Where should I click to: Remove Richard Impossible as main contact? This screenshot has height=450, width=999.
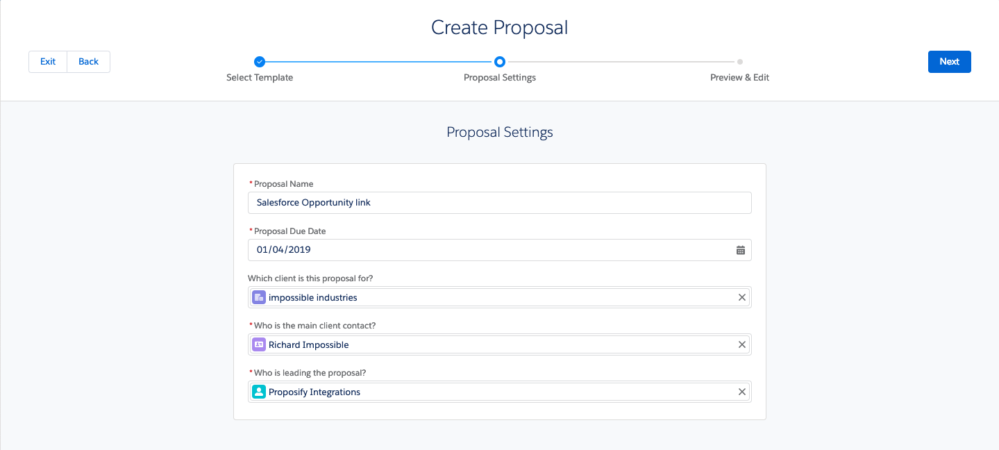[x=741, y=344]
